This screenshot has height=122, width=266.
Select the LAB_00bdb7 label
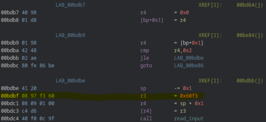coord(71,5)
